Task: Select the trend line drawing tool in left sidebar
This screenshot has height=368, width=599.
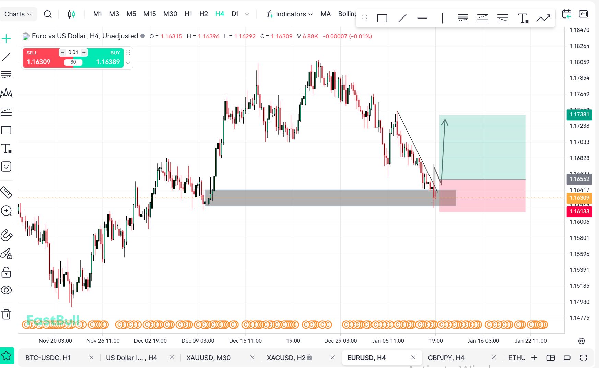Action: click(6, 57)
